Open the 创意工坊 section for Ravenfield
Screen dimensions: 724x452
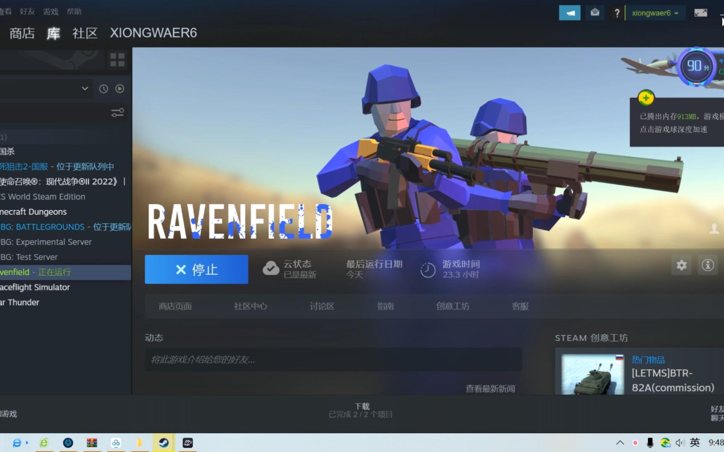pyautogui.click(x=453, y=306)
